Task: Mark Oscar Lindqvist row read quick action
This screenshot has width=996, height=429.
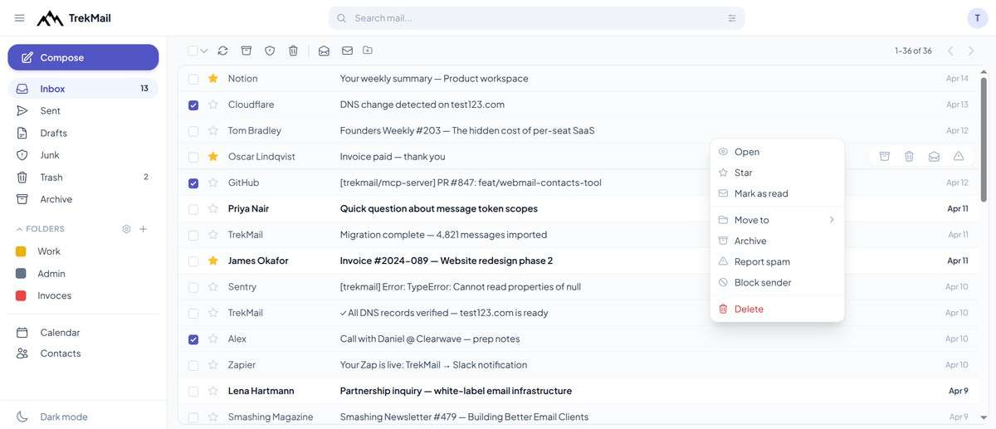Action: (x=934, y=156)
